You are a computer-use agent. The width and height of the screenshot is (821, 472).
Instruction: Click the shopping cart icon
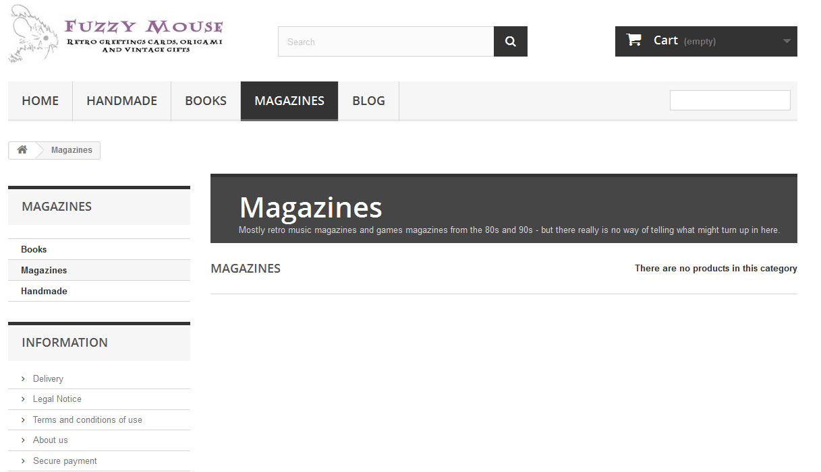click(x=633, y=40)
